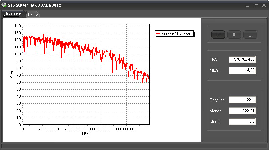Image resolution: width=269 pixels, height=150 pixels.
Task: Select the Макс. value field 133,41
Action: coord(242,111)
